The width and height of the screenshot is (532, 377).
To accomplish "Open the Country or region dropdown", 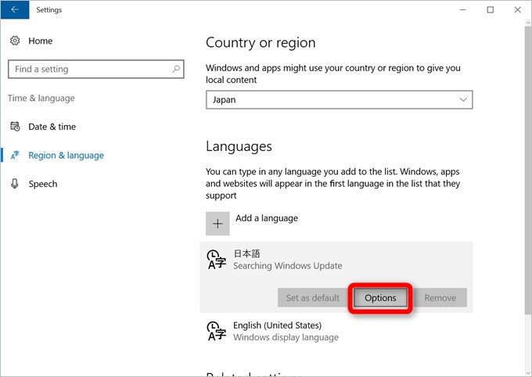I will click(339, 100).
